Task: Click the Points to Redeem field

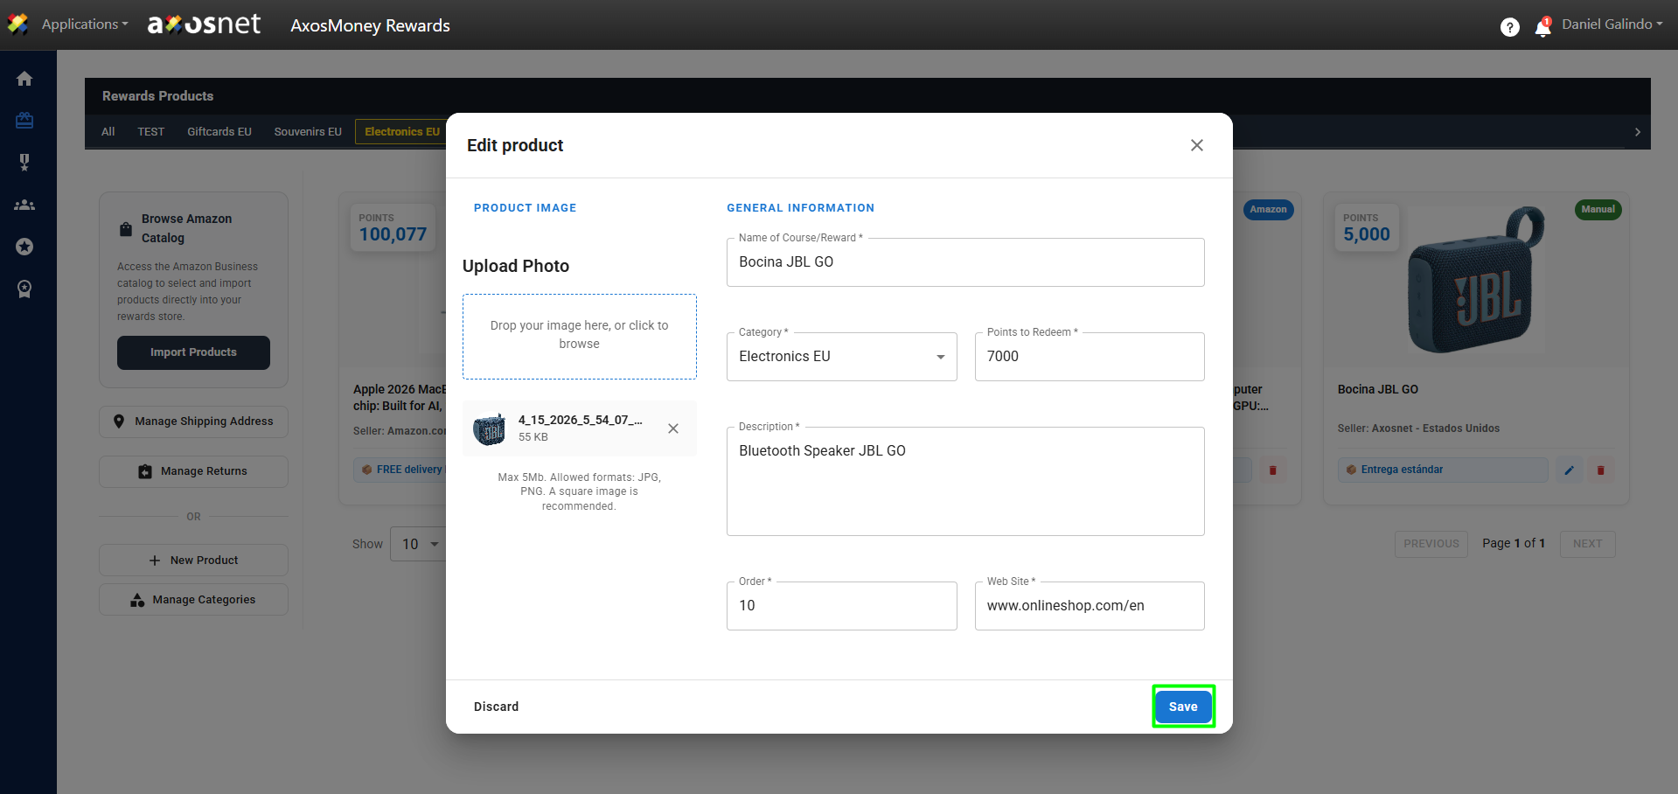Action: (x=1089, y=357)
